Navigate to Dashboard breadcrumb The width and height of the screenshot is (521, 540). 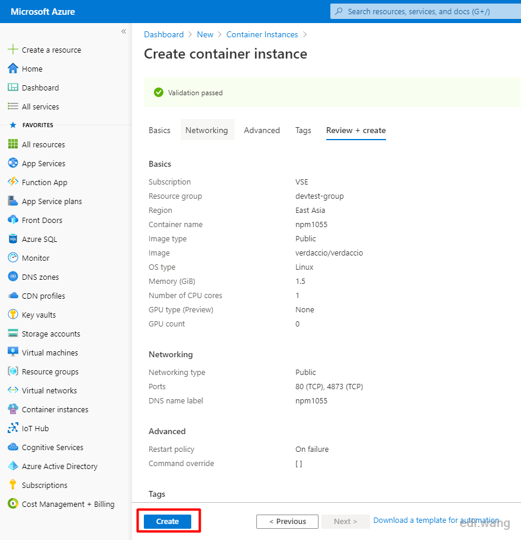(x=164, y=34)
